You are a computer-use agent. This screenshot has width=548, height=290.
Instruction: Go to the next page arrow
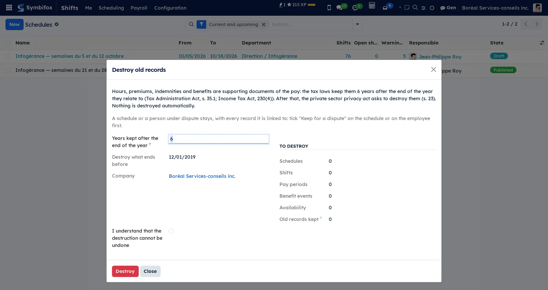pos(537,24)
